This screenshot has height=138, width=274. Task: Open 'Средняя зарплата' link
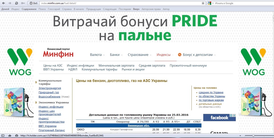[x=152, y=66]
